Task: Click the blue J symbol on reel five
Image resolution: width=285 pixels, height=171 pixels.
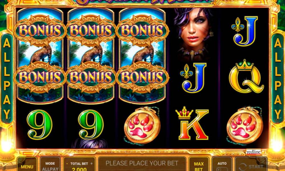Action: (245, 31)
